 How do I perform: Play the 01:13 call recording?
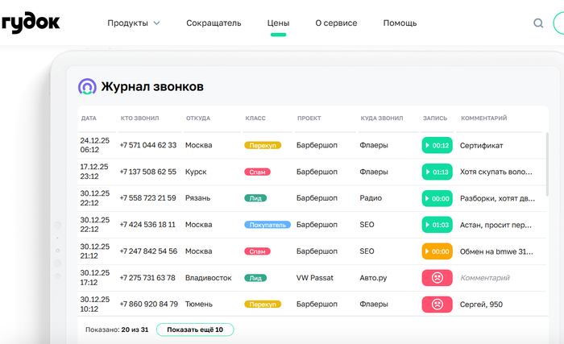[437, 172]
